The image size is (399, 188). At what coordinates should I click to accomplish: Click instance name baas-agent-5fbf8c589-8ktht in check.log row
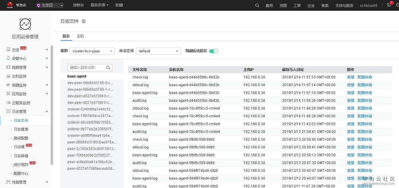pos(192,140)
